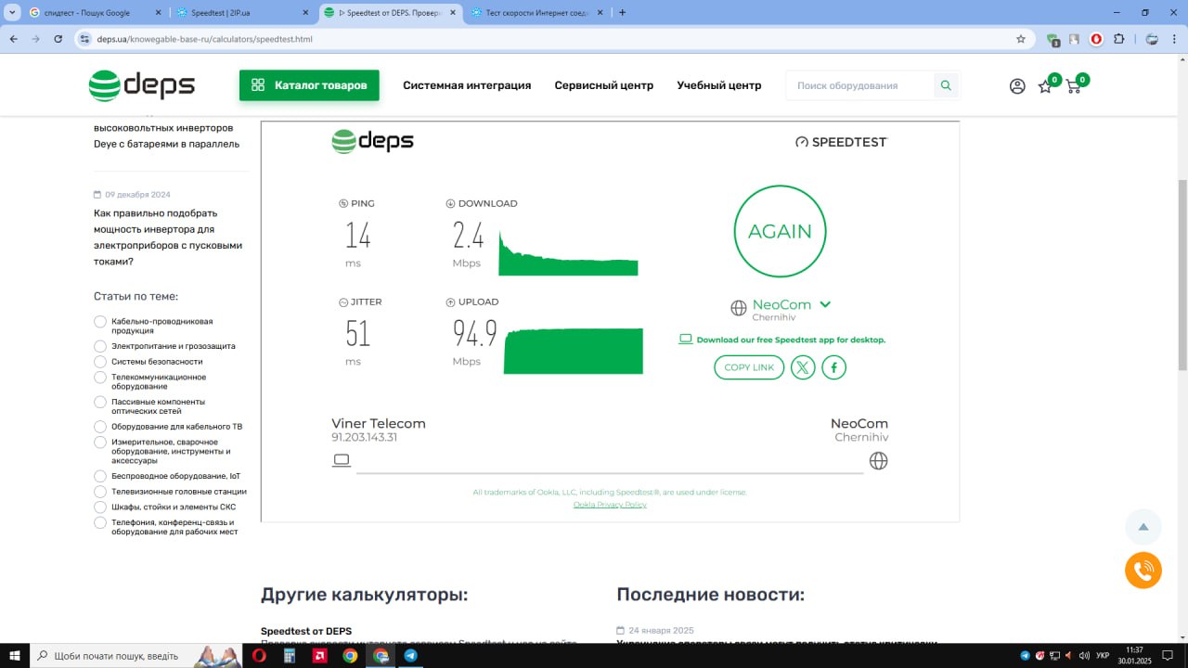Click the page vertical scrollbar thumb
Viewport: 1188px width, 668px height.
click(1182, 274)
